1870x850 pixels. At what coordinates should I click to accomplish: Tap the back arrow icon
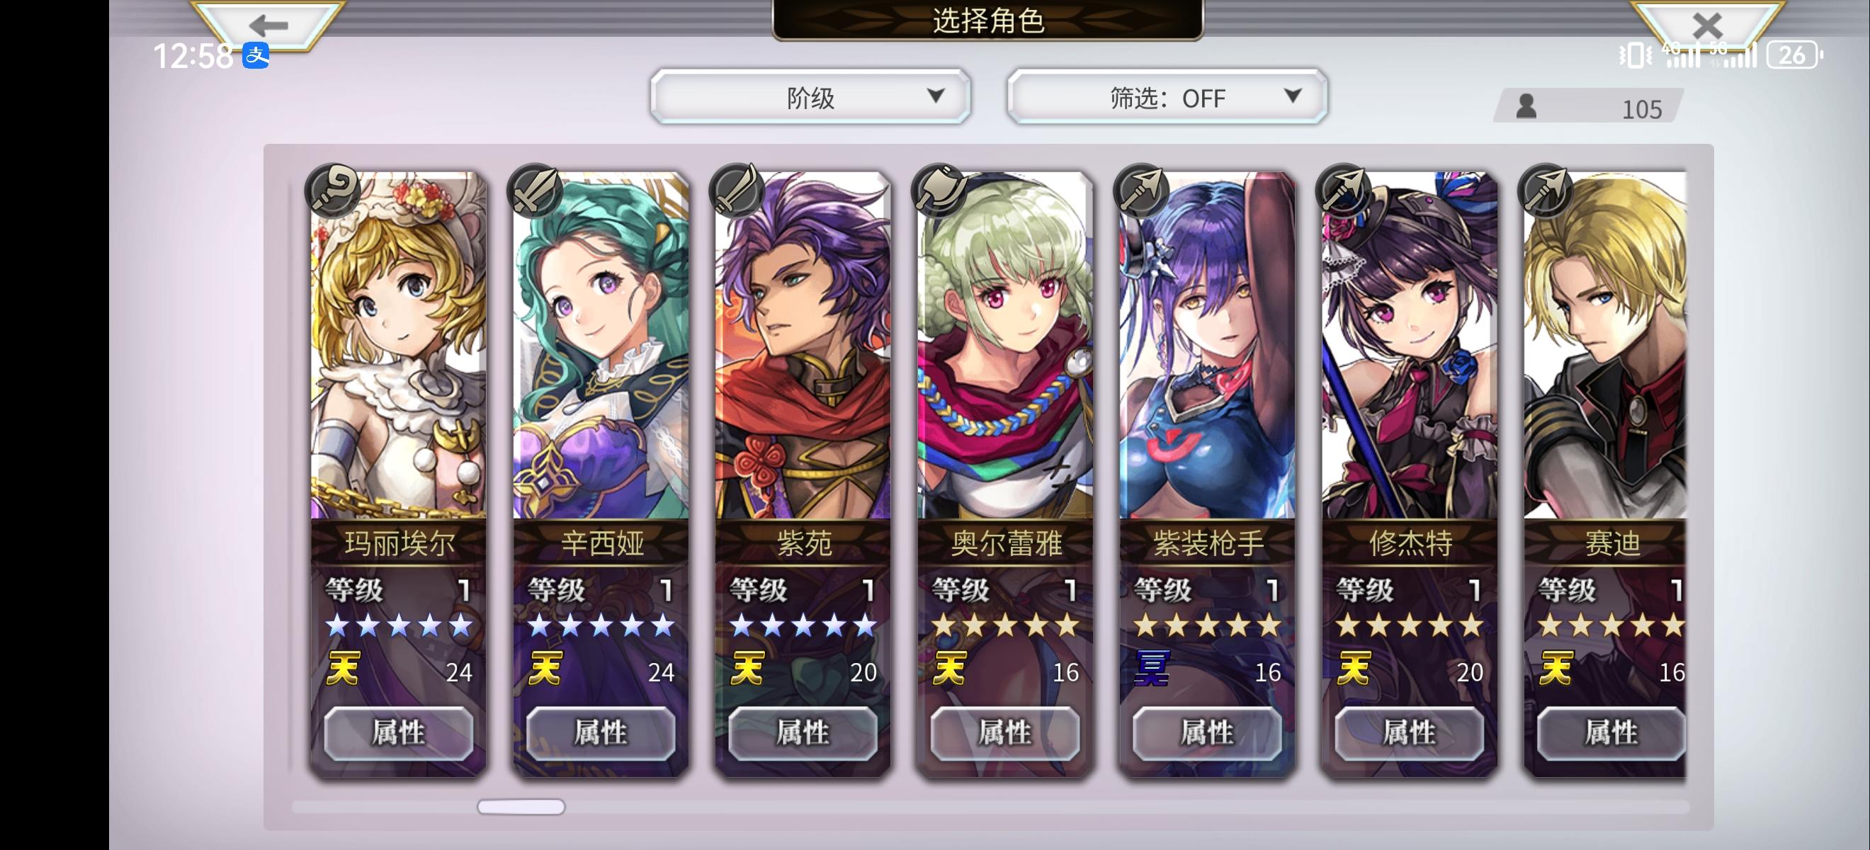(268, 25)
